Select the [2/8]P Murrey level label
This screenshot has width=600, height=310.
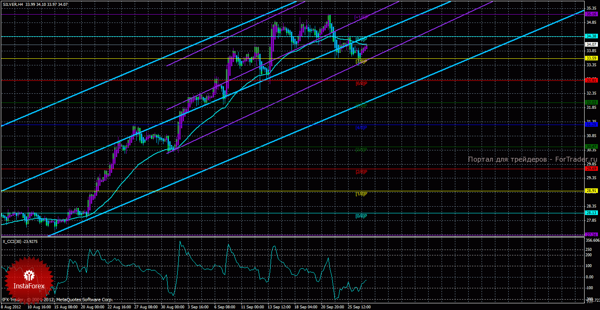tap(361, 172)
